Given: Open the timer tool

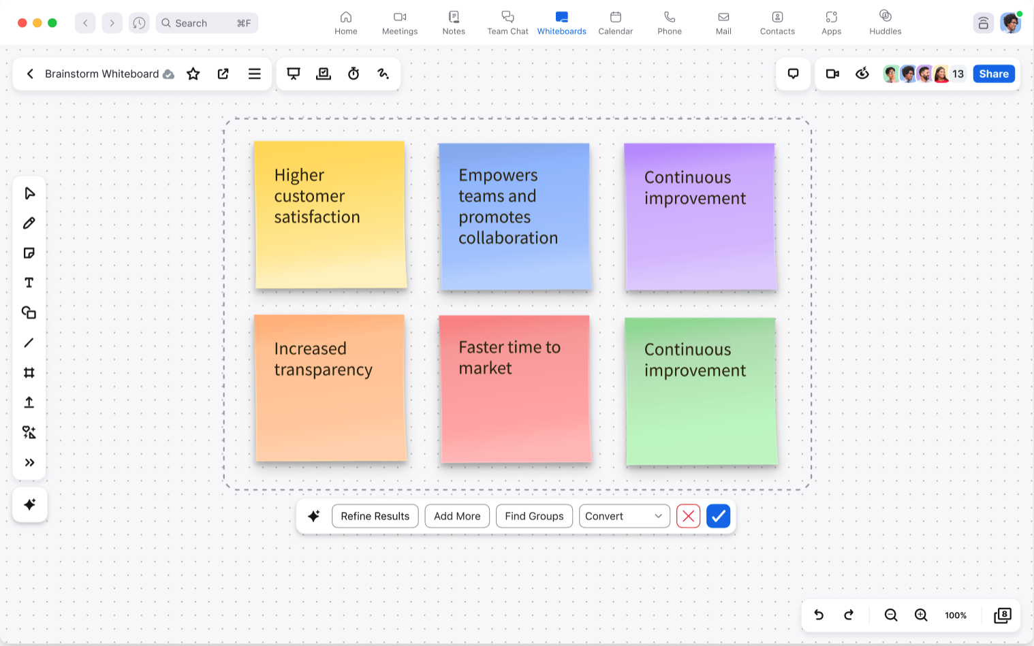Looking at the screenshot, I should [354, 74].
